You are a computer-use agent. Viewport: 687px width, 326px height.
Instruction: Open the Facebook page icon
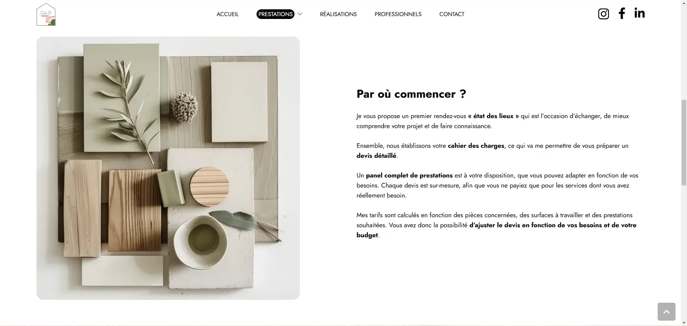click(x=622, y=13)
